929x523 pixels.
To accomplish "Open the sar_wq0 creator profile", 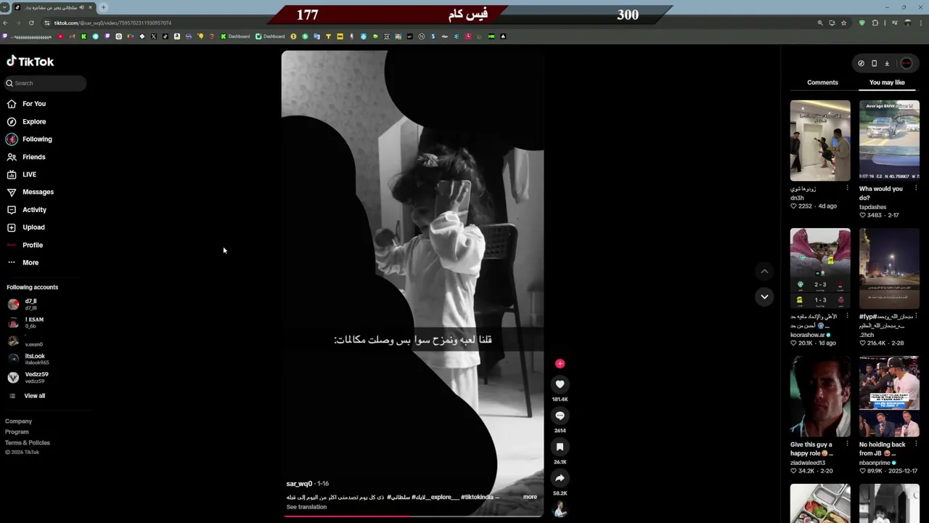I will (299, 484).
